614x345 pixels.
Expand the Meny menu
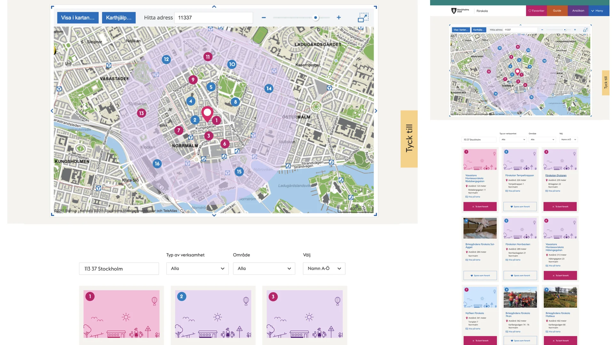(597, 11)
